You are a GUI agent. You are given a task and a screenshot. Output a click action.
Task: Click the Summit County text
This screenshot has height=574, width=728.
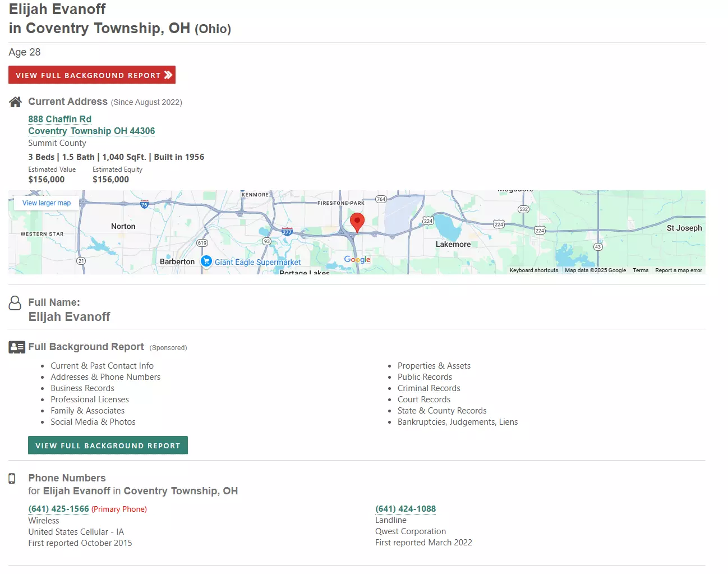(57, 143)
